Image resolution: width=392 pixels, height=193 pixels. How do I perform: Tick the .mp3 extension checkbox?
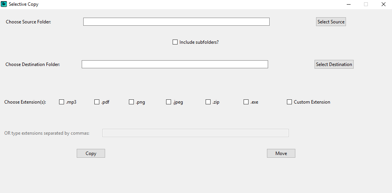62,102
